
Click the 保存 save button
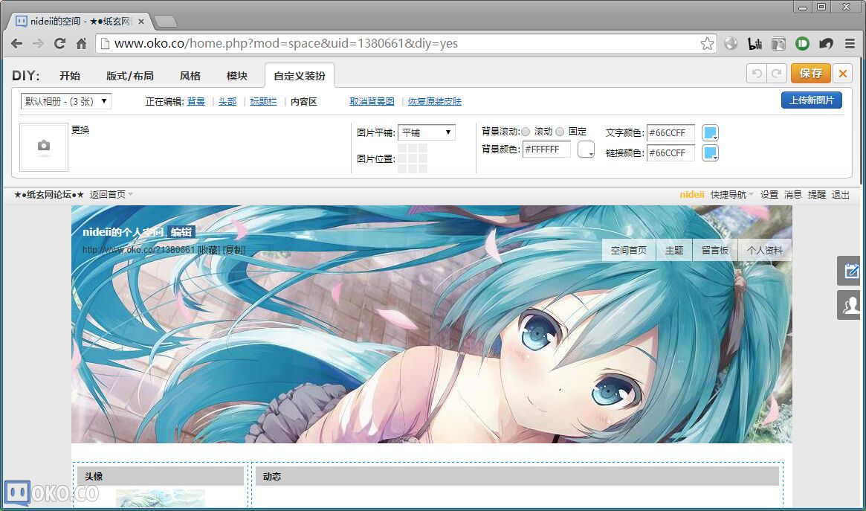pyautogui.click(x=811, y=74)
